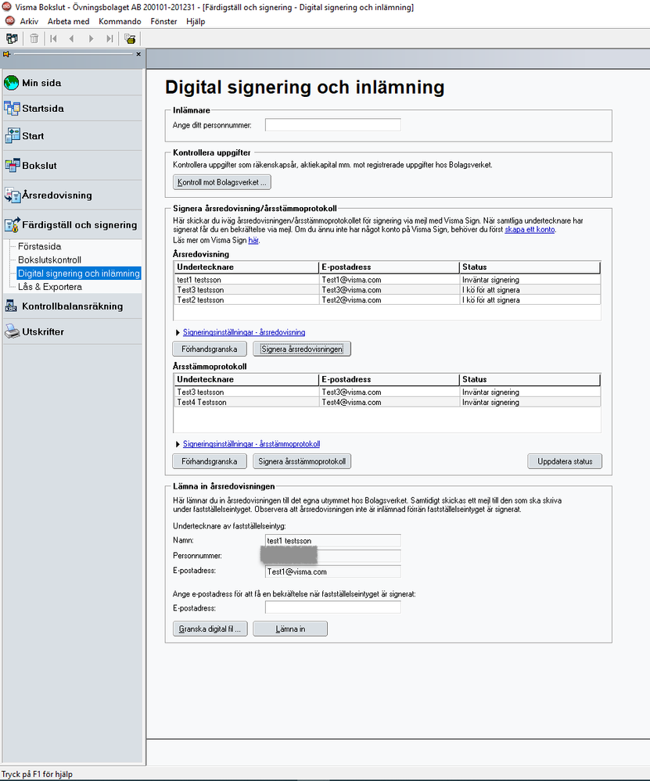Expand Signeringsinställningar - årsredovisning
Image resolution: width=650 pixels, height=781 pixels.
[x=243, y=332]
